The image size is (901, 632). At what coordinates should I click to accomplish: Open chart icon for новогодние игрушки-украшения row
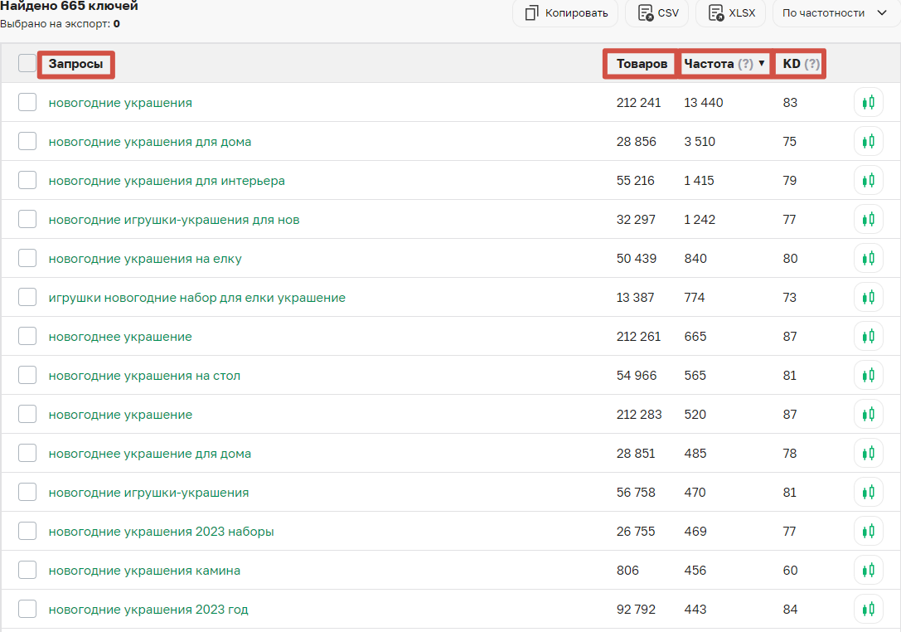pos(868,493)
